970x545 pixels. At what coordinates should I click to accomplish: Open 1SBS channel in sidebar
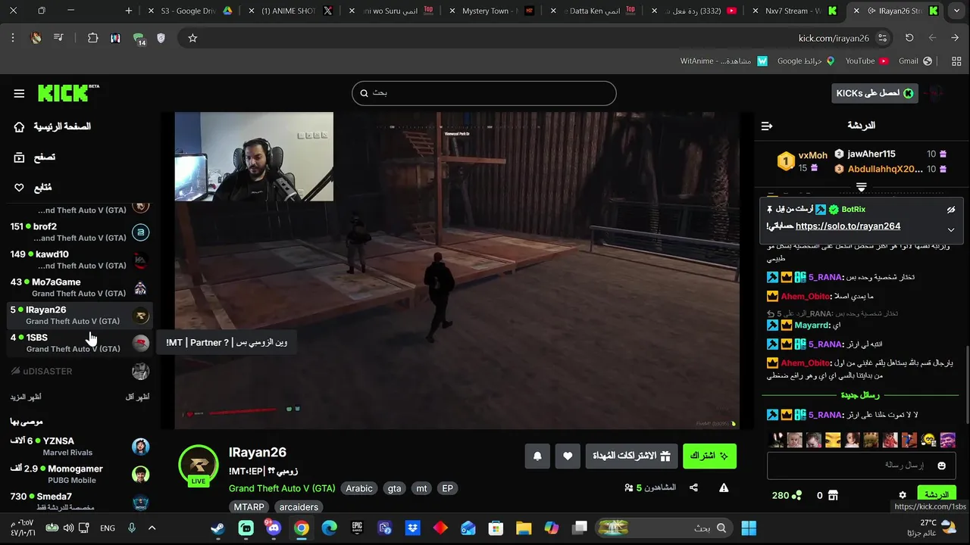80,343
